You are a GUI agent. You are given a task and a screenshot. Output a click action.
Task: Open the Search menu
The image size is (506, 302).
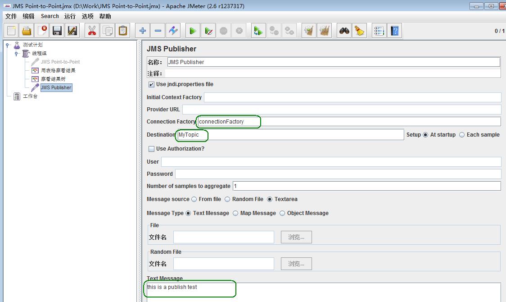click(50, 16)
